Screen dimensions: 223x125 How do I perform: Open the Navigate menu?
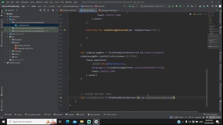pyautogui.click(x=25, y=2)
